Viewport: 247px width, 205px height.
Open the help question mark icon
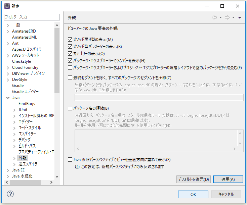point(10,194)
